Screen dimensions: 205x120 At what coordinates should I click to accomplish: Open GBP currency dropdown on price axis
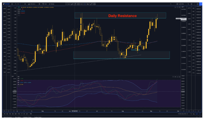183,7
